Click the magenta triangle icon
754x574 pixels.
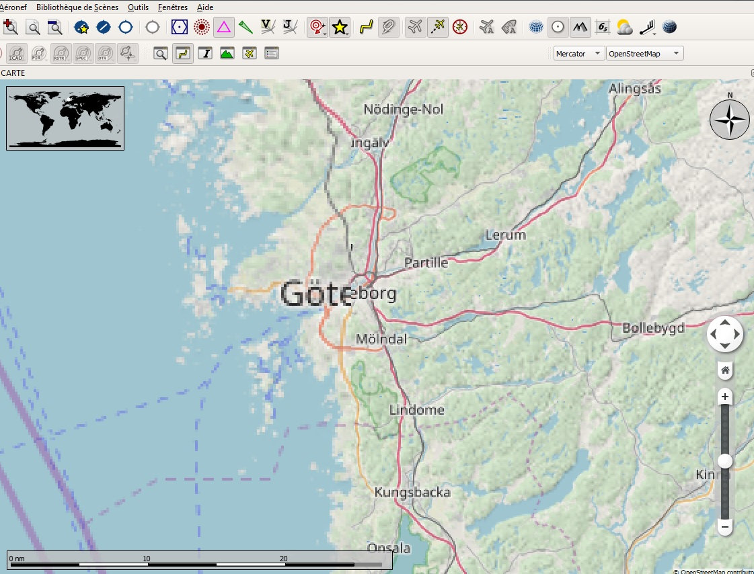tap(224, 27)
